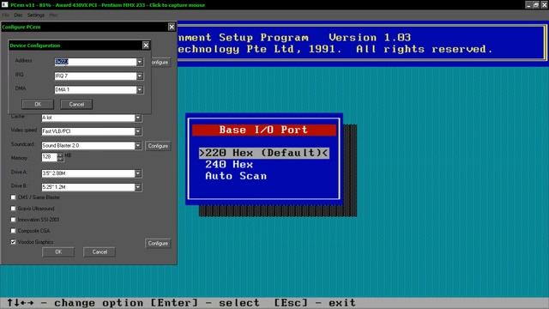549x309 pixels.
Task: Click the PCem application icon in title bar
Action: (x=4, y=4)
